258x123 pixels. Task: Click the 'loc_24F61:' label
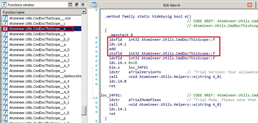point(111,95)
